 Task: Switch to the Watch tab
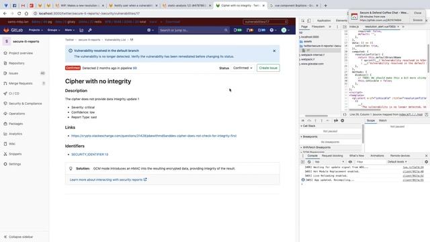pos(383,120)
